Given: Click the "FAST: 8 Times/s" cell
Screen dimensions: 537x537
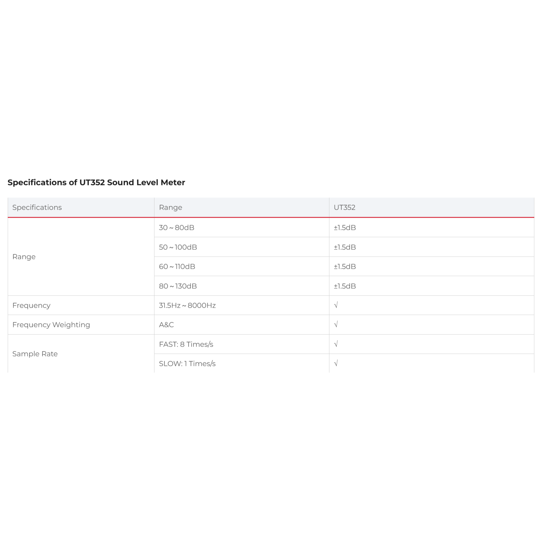Looking at the screenshot, I should (x=186, y=344).
